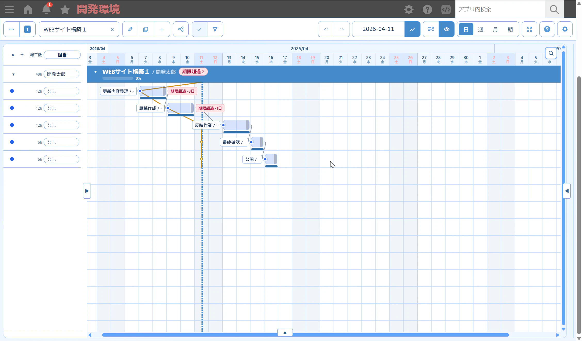Open assignee なし for 反映作業 row

[x=61, y=125]
